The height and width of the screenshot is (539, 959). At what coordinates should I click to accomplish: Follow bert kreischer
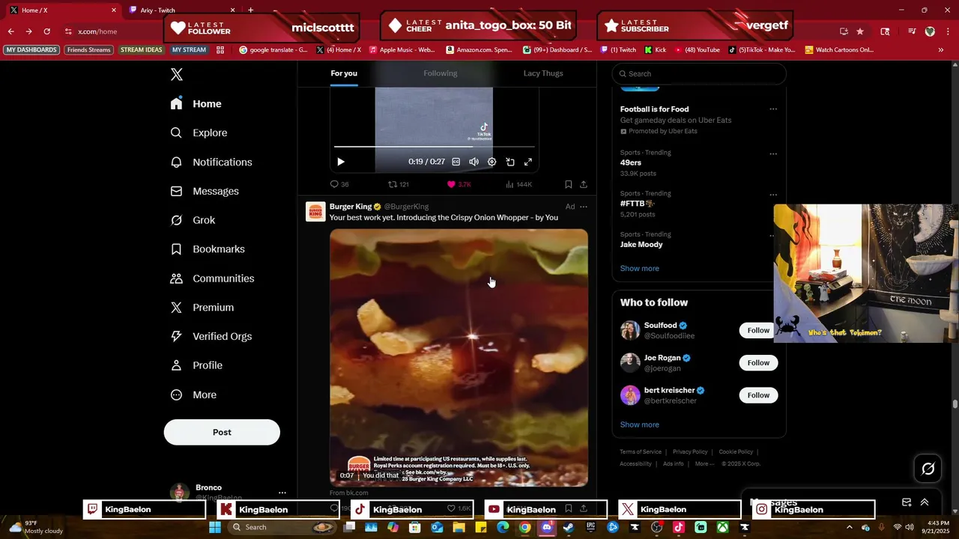pyautogui.click(x=758, y=395)
